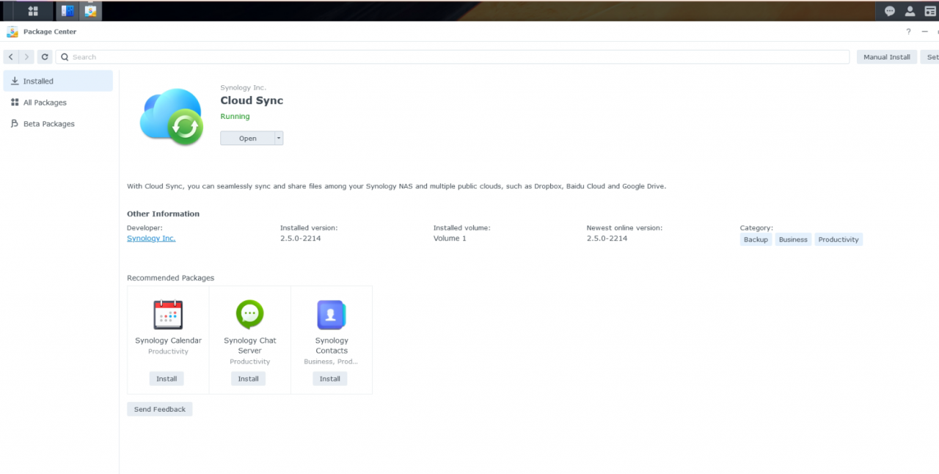Screen dimensions: 939x474
Task: Install Synology Chat Server
Action: 248,378
